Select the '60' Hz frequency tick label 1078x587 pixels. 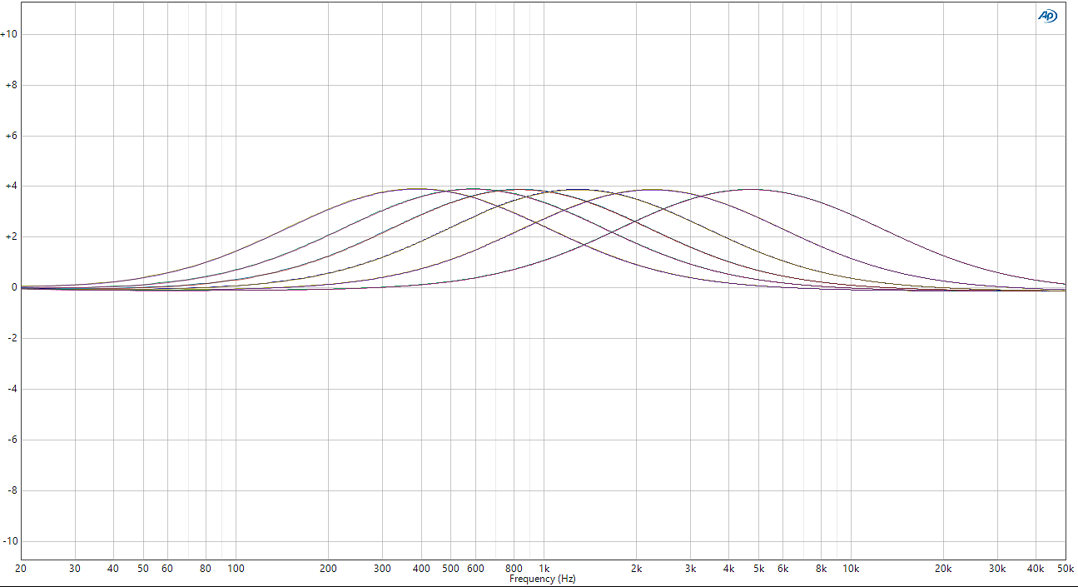(167, 569)
